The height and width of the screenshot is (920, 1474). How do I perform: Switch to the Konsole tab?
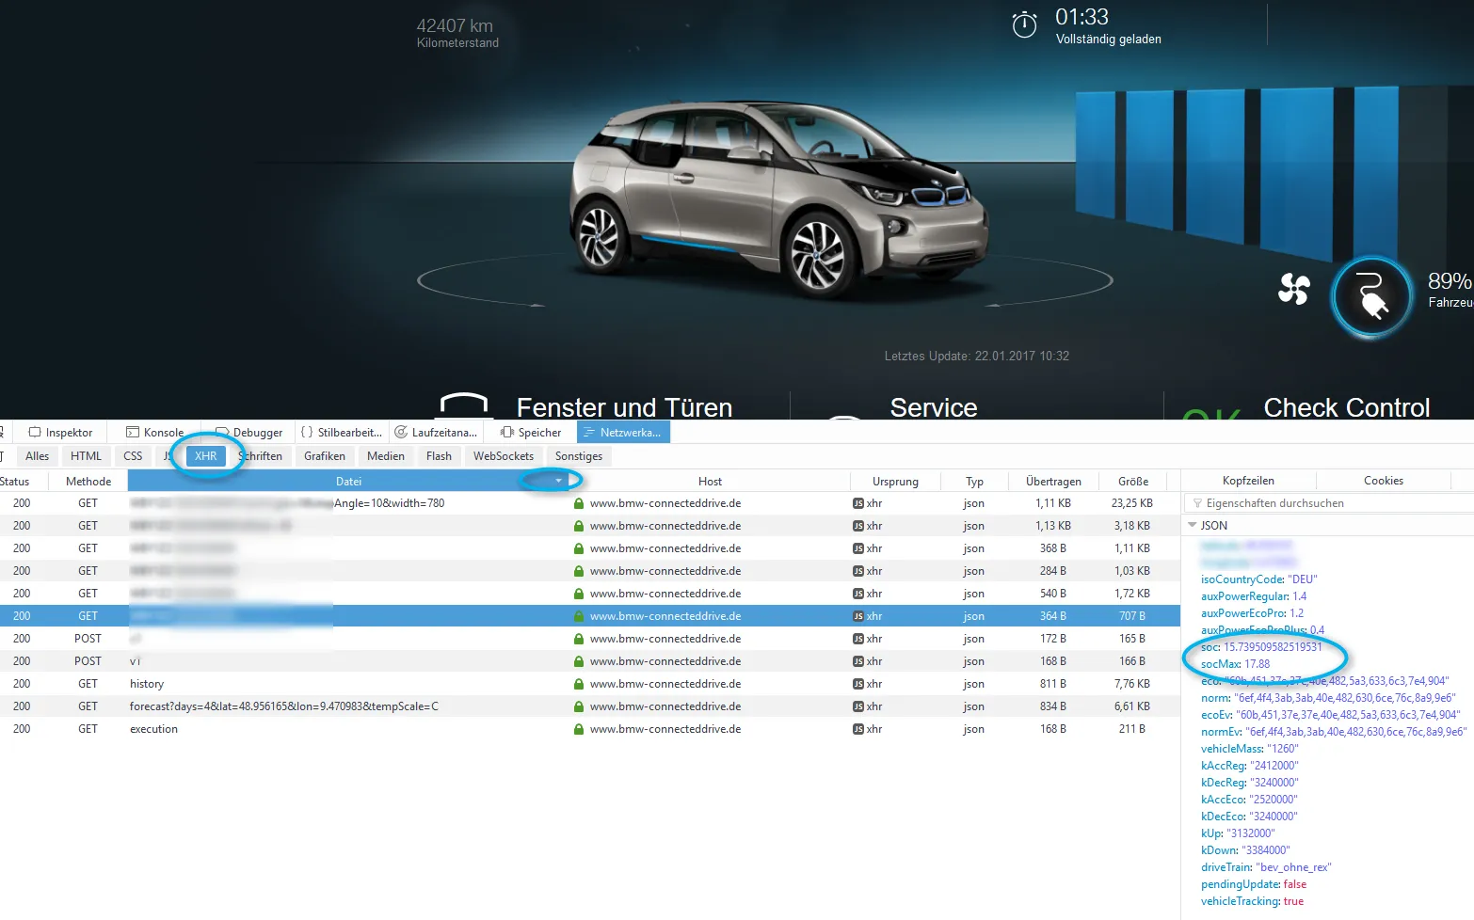pyautogui.click(x=155, y=433)
